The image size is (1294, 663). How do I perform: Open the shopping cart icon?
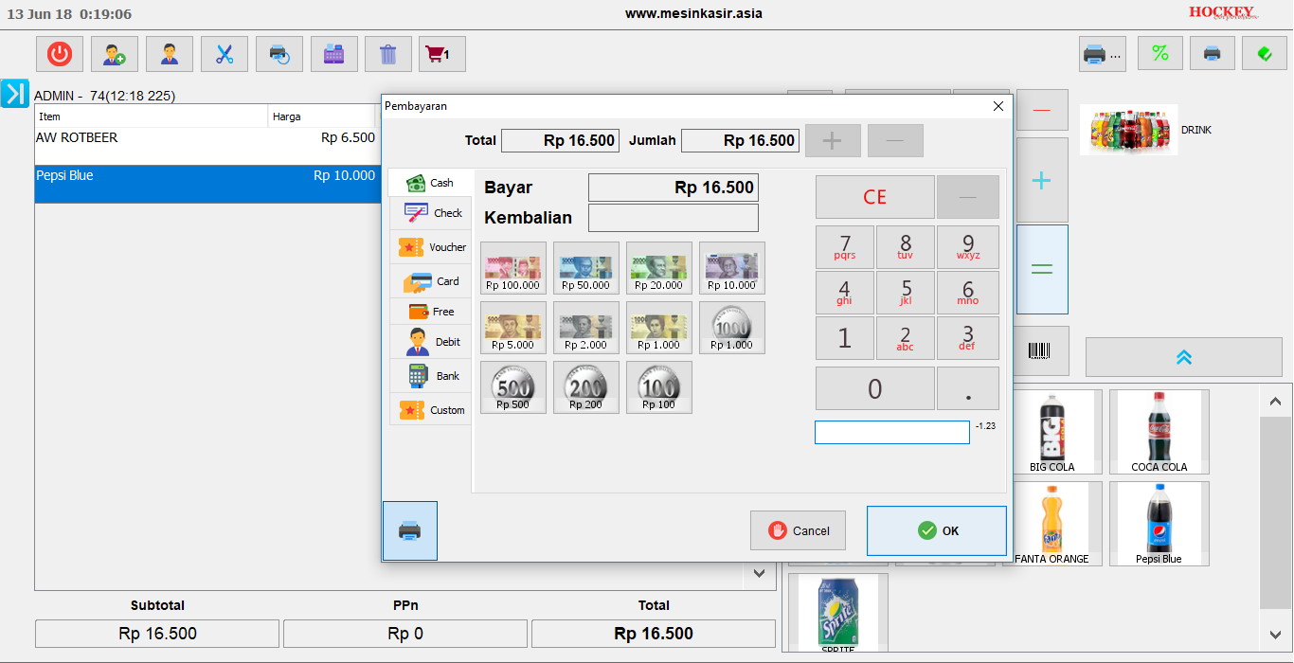click(442, 54)
